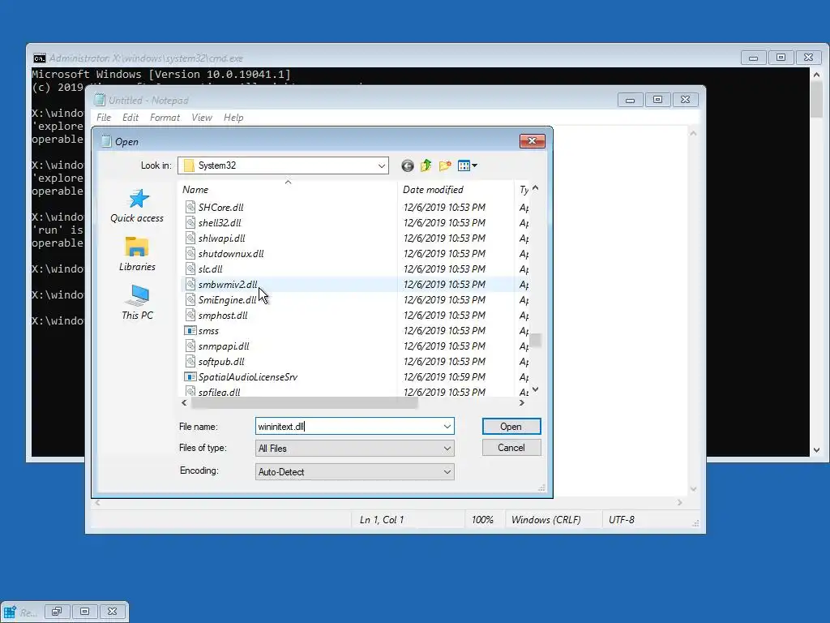Open the View Menu icon in the Open dialog
This screenshot has height=623, width=830.
pyautogui.click(x=468, y=165)
